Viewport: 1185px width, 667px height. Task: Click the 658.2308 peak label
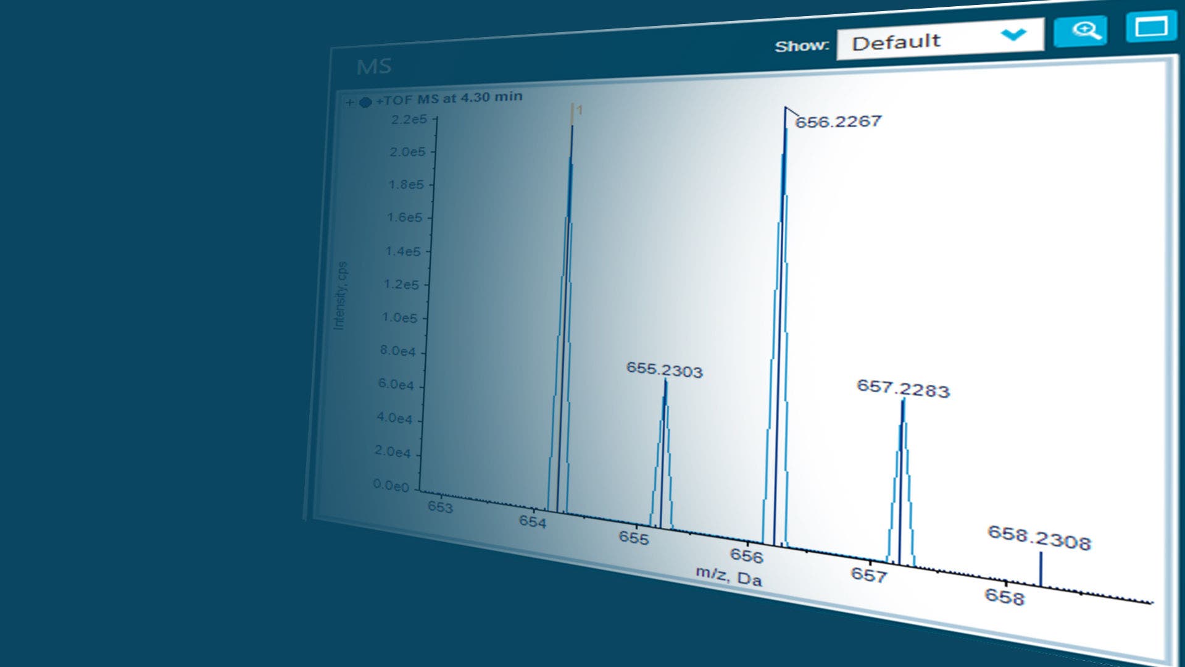pyautogui.click(x=1039, y=537)
